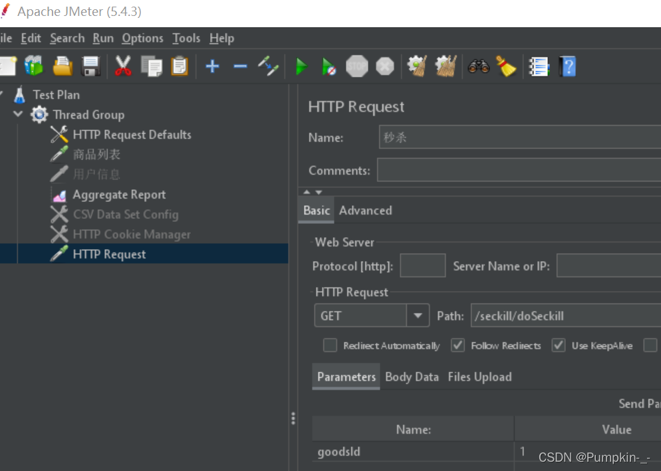
Task: Click the HTTP Cookie Manager tools icon
Action: tap(59, 235)
